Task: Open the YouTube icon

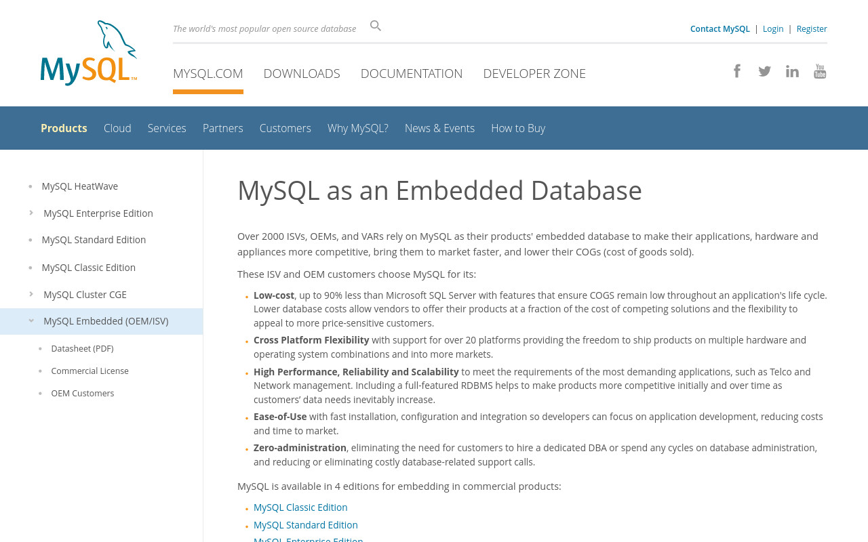Action: 820,71
